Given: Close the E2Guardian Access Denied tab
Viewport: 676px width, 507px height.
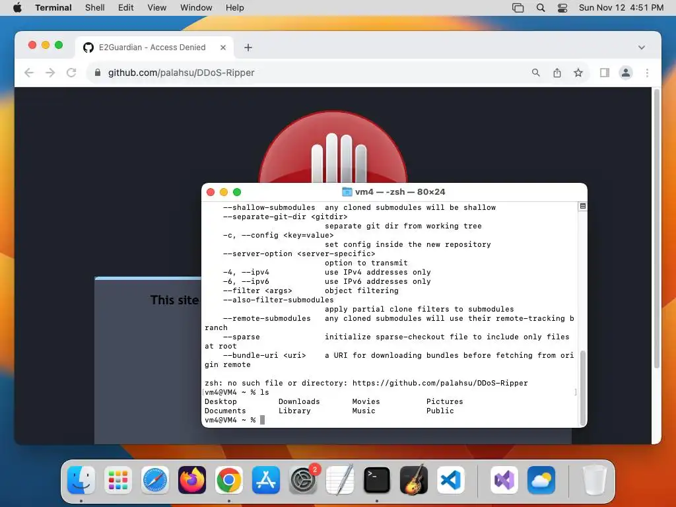Looking at the screenshot, I should 223,48.
